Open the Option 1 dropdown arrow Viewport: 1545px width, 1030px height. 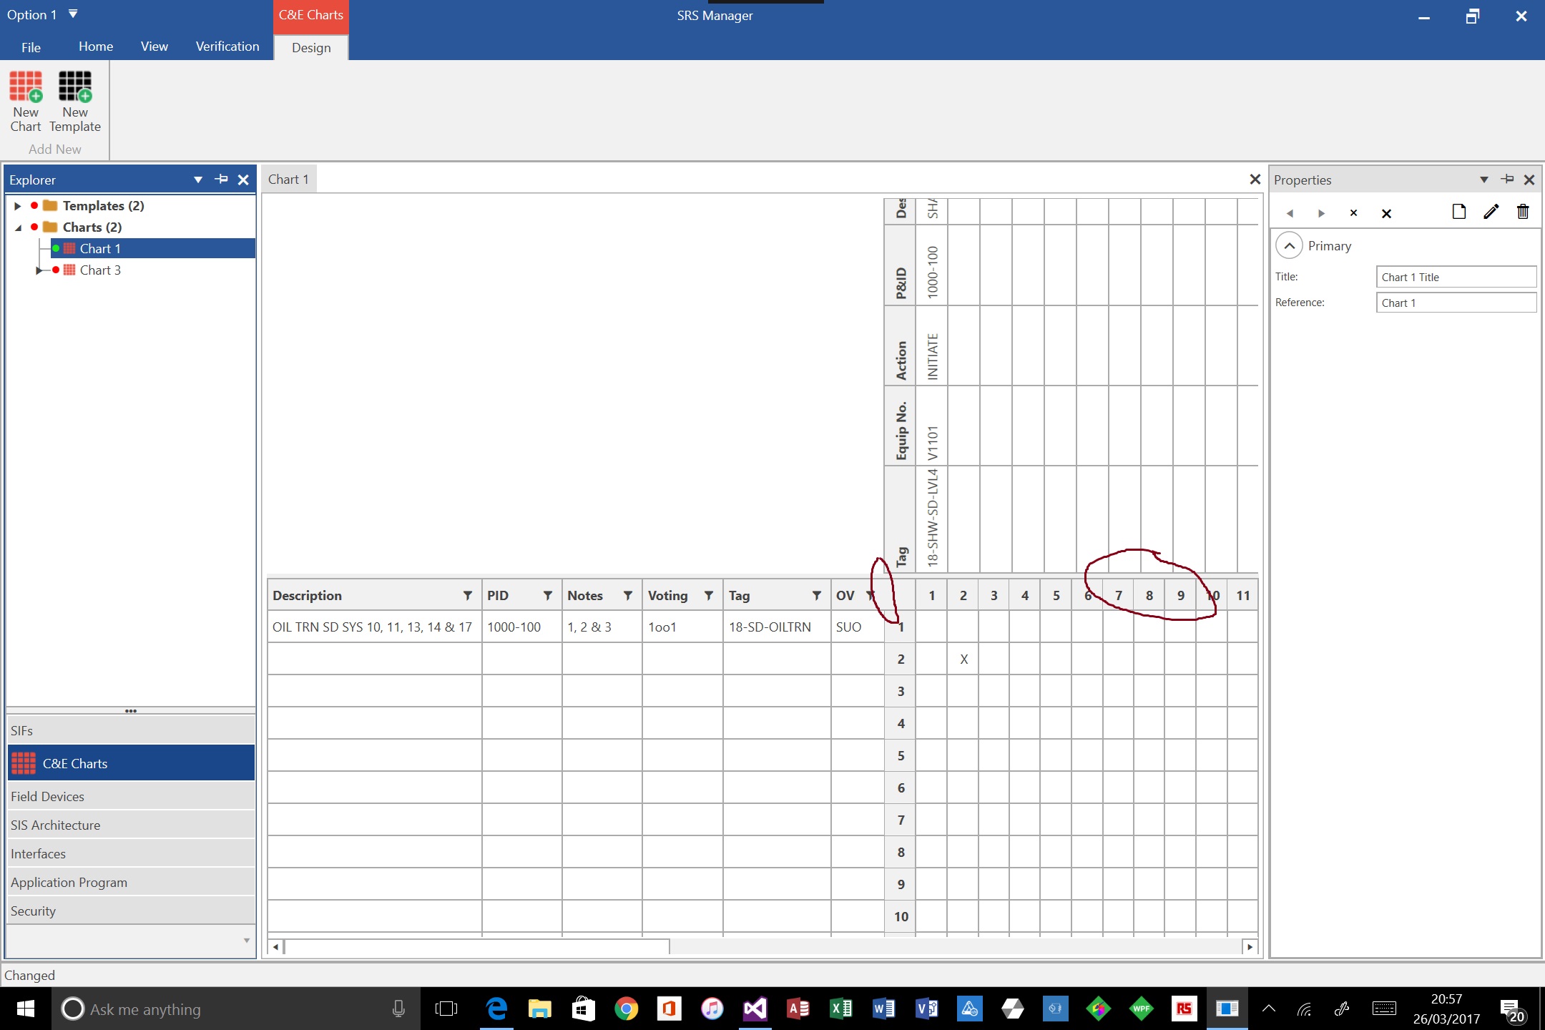(x=73, y=14)
